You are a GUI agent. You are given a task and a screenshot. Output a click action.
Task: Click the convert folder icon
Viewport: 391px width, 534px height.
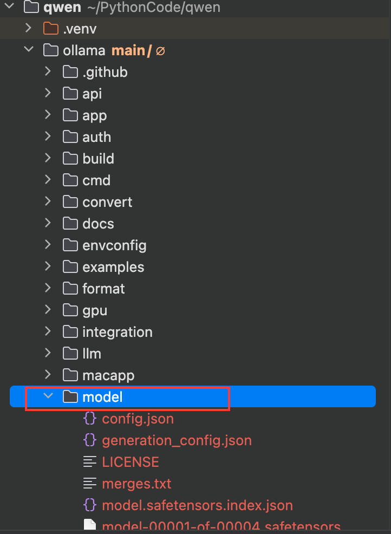(70, 202)
